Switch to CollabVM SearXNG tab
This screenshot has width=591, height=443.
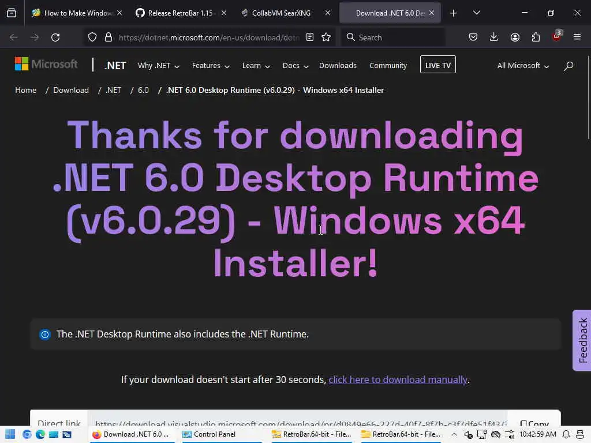click(281, 13)
